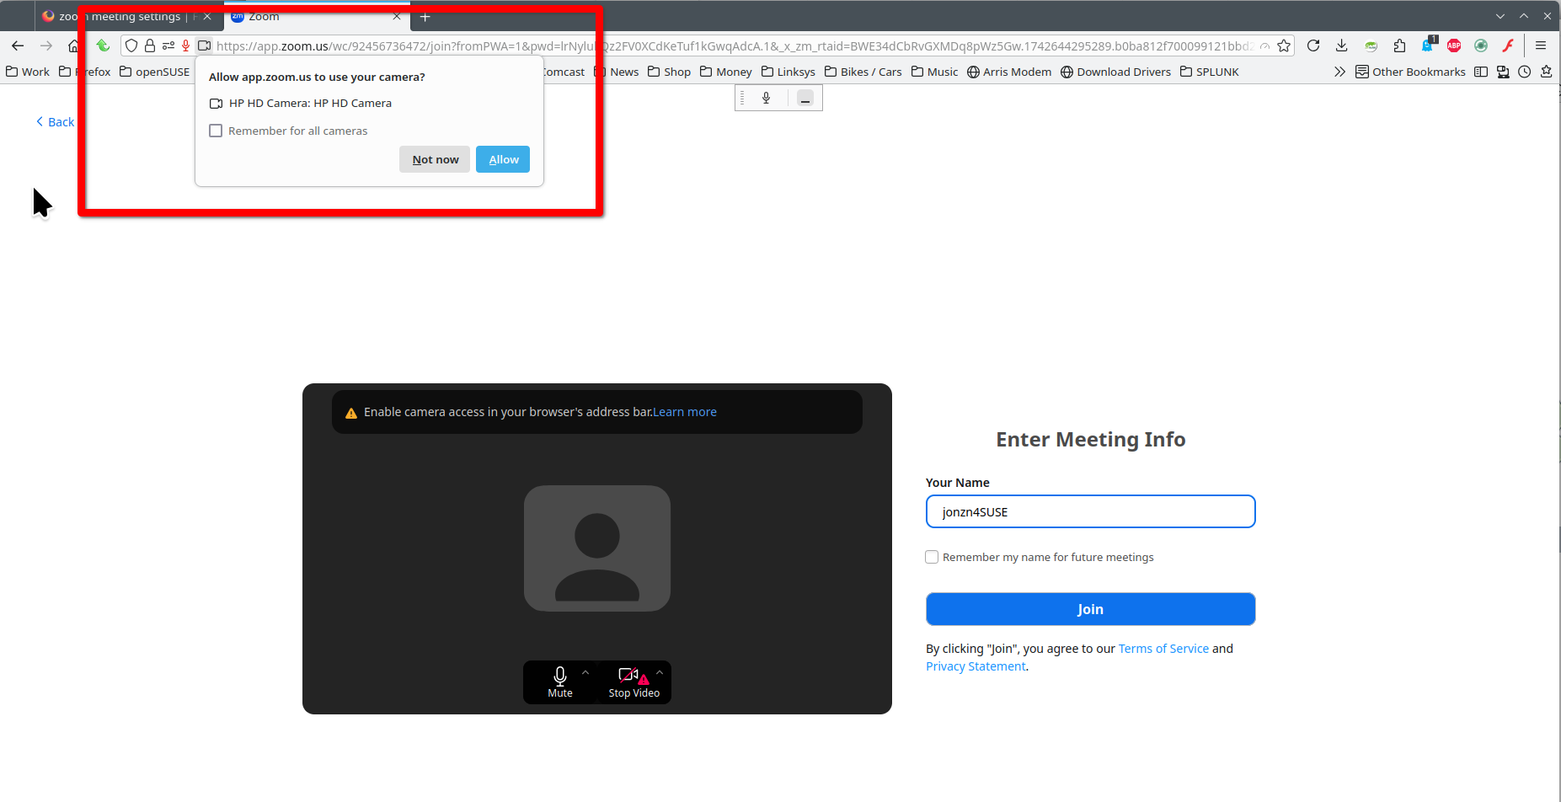Open the site permissions icon in address bar
1561x802 pixels.
168,45
